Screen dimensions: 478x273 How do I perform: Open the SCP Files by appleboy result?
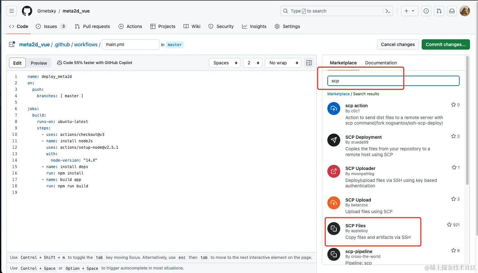pyautogui.click(x=355, y=226)
